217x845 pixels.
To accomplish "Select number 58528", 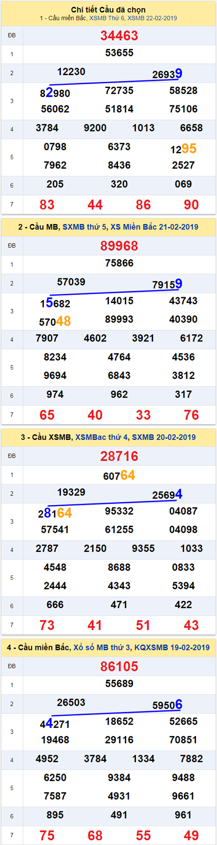I will (184, 90).
